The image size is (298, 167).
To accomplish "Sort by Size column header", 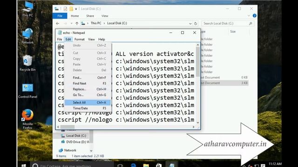I will [233, 32].
